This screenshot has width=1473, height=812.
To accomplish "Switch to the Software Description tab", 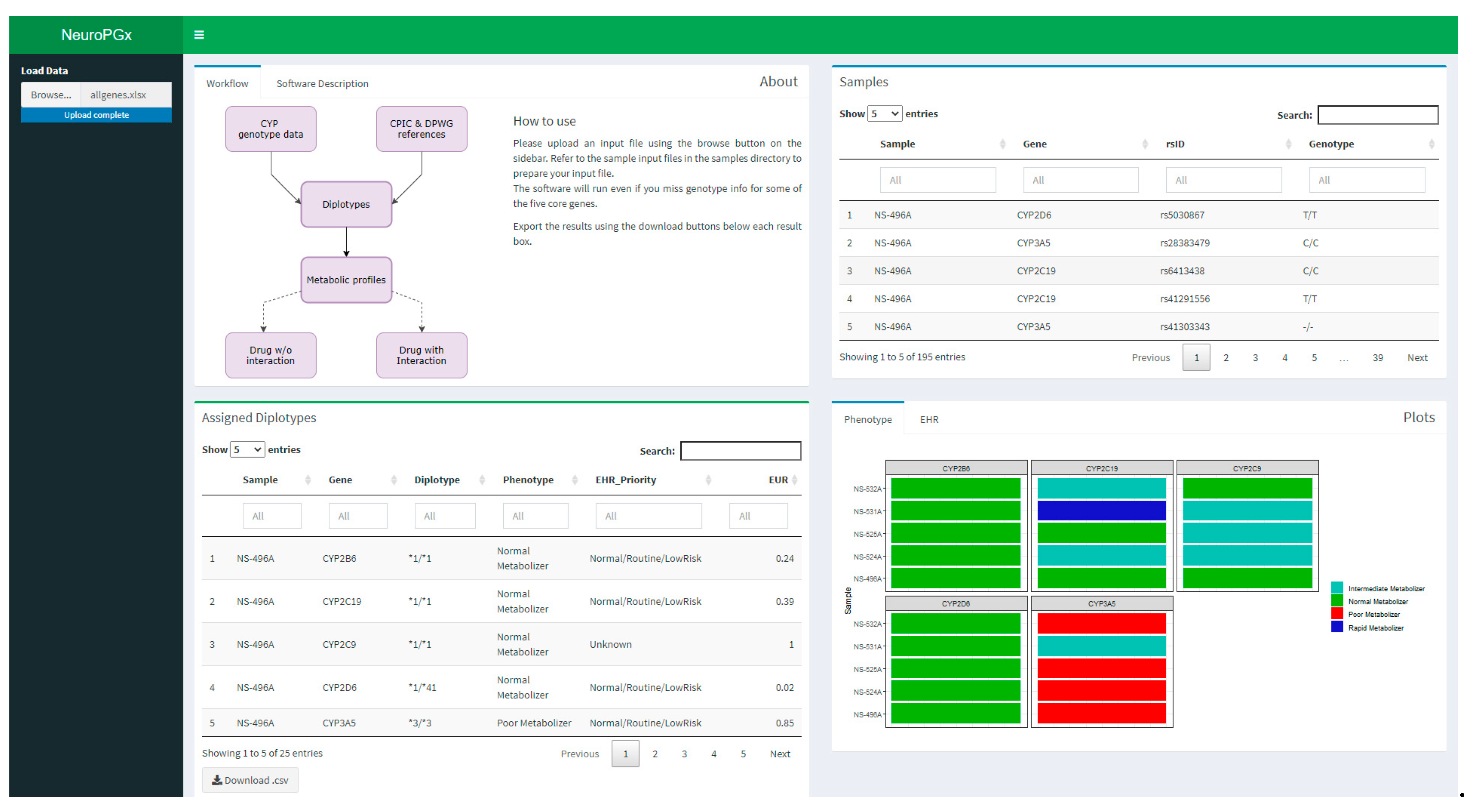I will coord(322,83).
